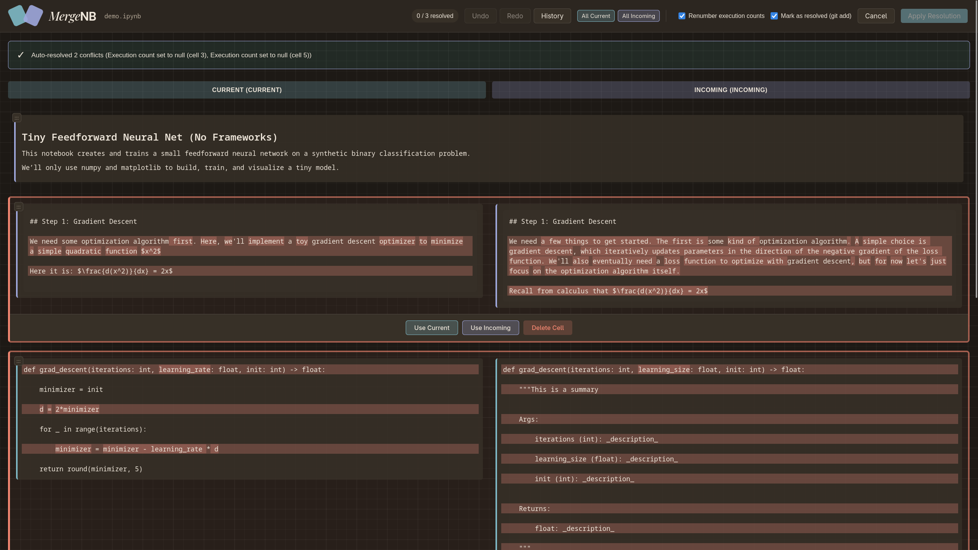Click the Redo button
This screenshot has height=550, width=978.
(x=515, y=16)
